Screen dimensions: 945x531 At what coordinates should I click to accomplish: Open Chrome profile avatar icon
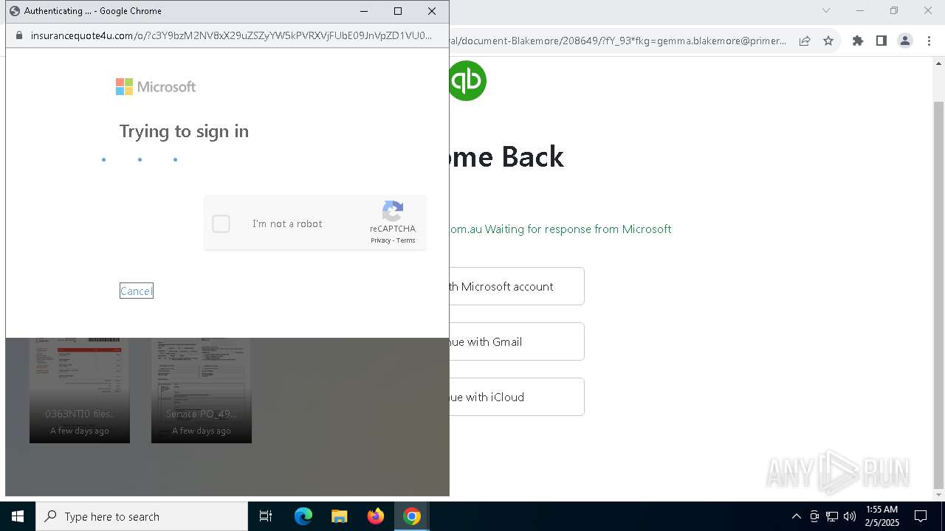905,41
